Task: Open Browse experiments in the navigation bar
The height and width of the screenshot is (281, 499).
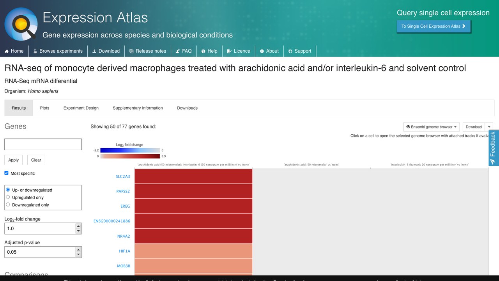Action: tap(58, 51)
